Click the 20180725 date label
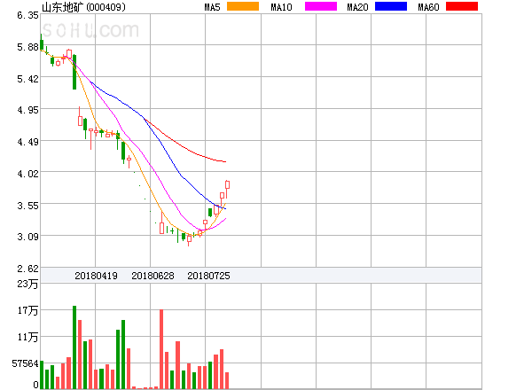This screenshot has width=532, height=390. (x=208, y=276)
